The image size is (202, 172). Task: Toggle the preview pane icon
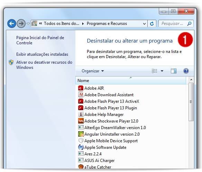point(174,71)
